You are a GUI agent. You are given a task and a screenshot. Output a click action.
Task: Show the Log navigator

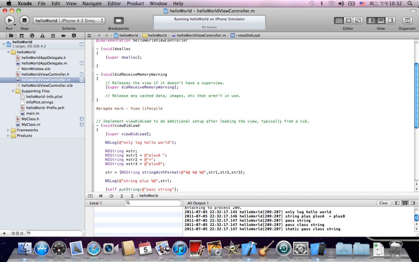tap(74, 36)
